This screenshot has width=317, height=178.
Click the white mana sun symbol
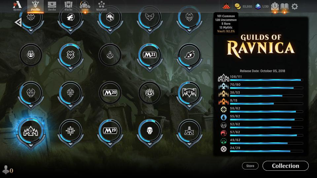click(224, 109)
